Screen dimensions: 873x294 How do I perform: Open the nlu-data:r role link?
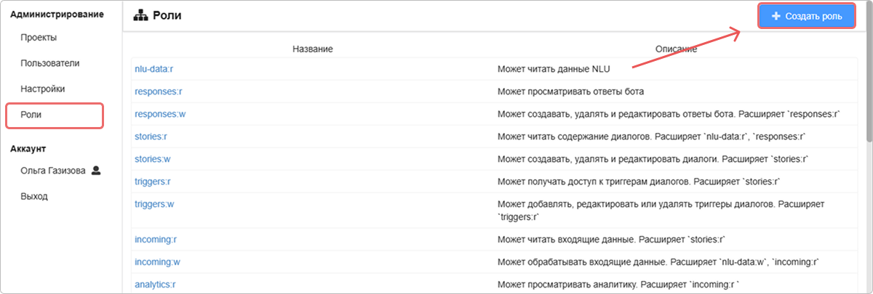tap(154, 69)
